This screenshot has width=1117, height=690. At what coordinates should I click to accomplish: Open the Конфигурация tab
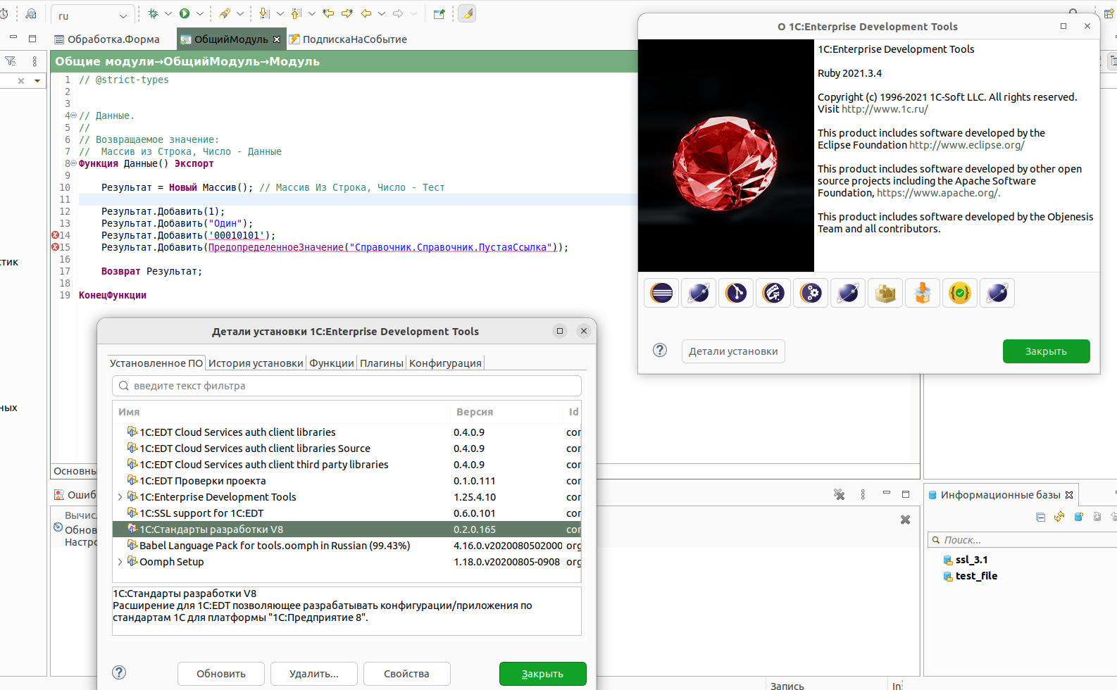click(445, 363)
